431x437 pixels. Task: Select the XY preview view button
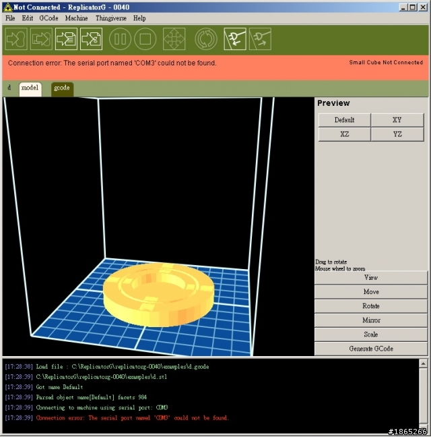(397, 120)
